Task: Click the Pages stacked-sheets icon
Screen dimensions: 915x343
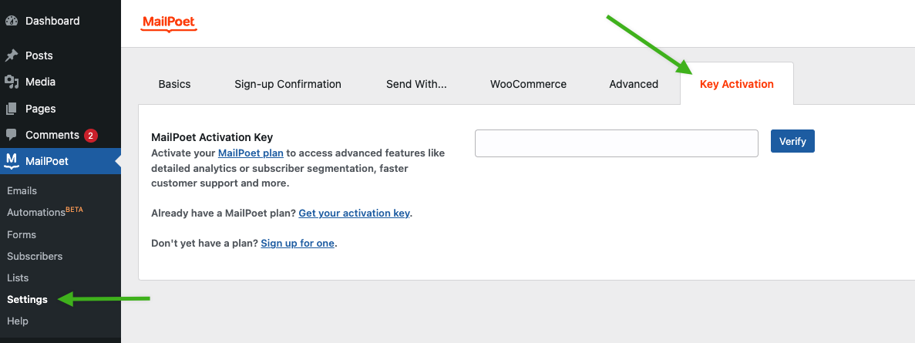Action: [11, 109]
